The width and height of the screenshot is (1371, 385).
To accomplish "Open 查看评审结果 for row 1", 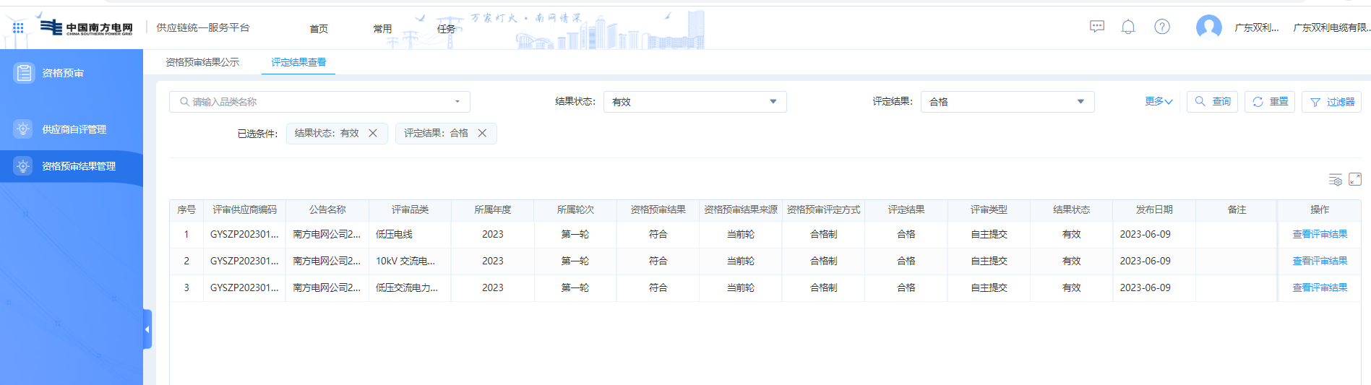I will 1319,234.
